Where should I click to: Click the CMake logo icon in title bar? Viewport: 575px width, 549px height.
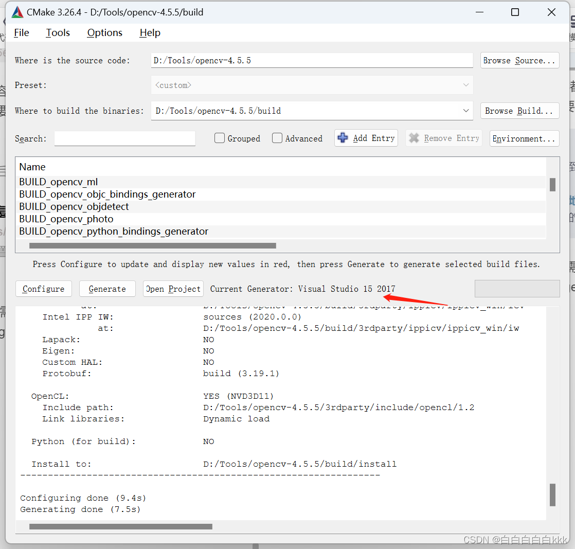17,12
